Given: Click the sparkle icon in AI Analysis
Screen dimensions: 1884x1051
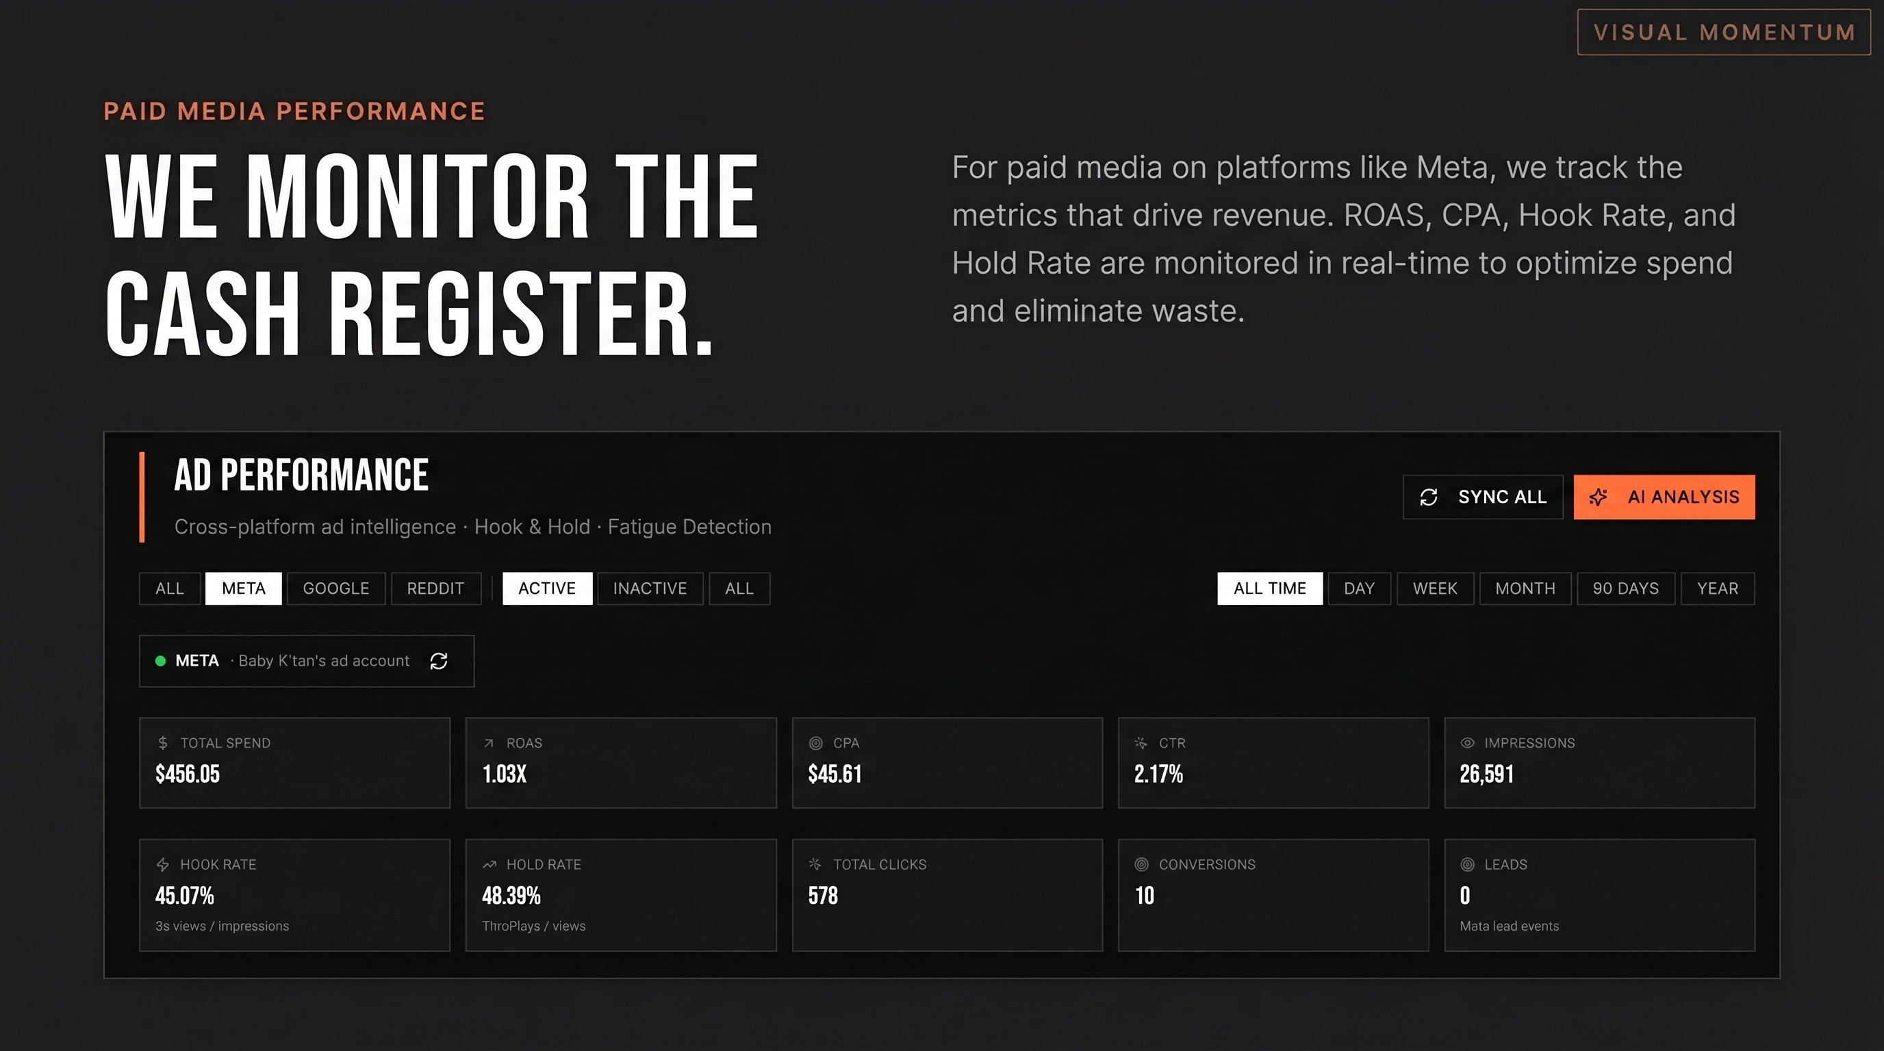Looking at the screenshot, I should (x=1598, y=497).
